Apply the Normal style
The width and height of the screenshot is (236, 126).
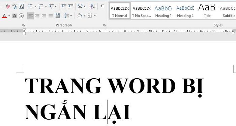(x=120, y=11)
